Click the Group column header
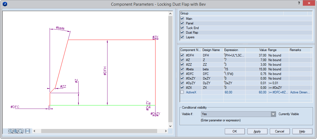 tap(231, 13)
